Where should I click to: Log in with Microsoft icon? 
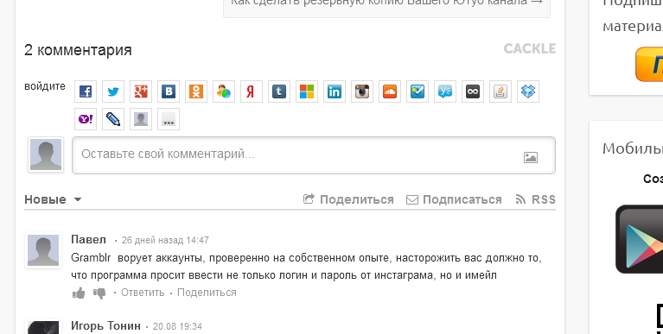click(307, 91)
